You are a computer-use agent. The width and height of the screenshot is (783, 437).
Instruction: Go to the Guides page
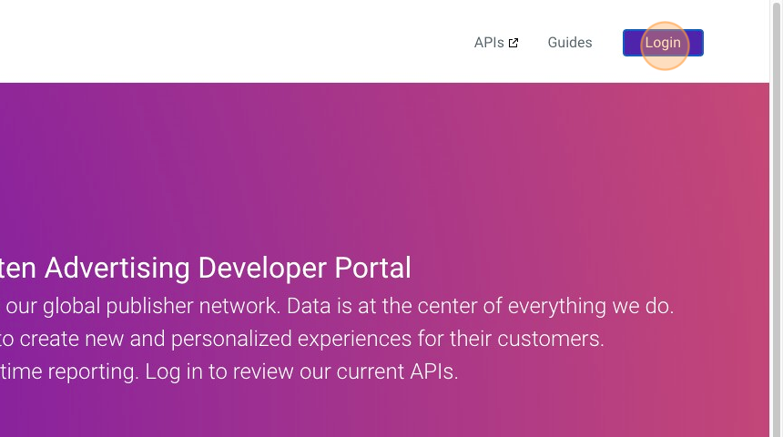click(x=570, y=43)
